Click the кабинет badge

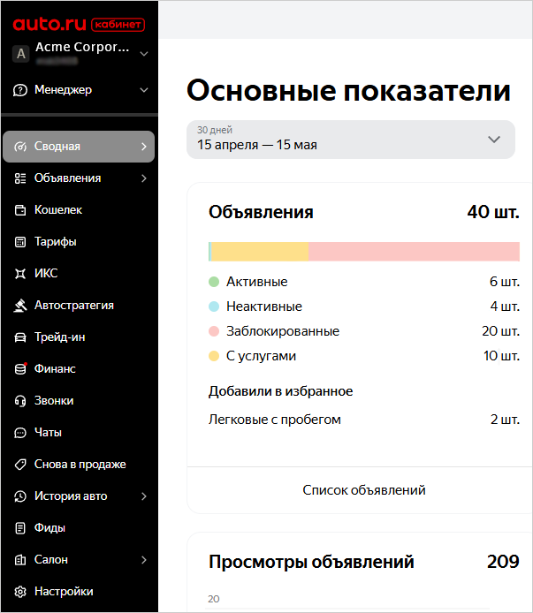click(x=118, y=25)
